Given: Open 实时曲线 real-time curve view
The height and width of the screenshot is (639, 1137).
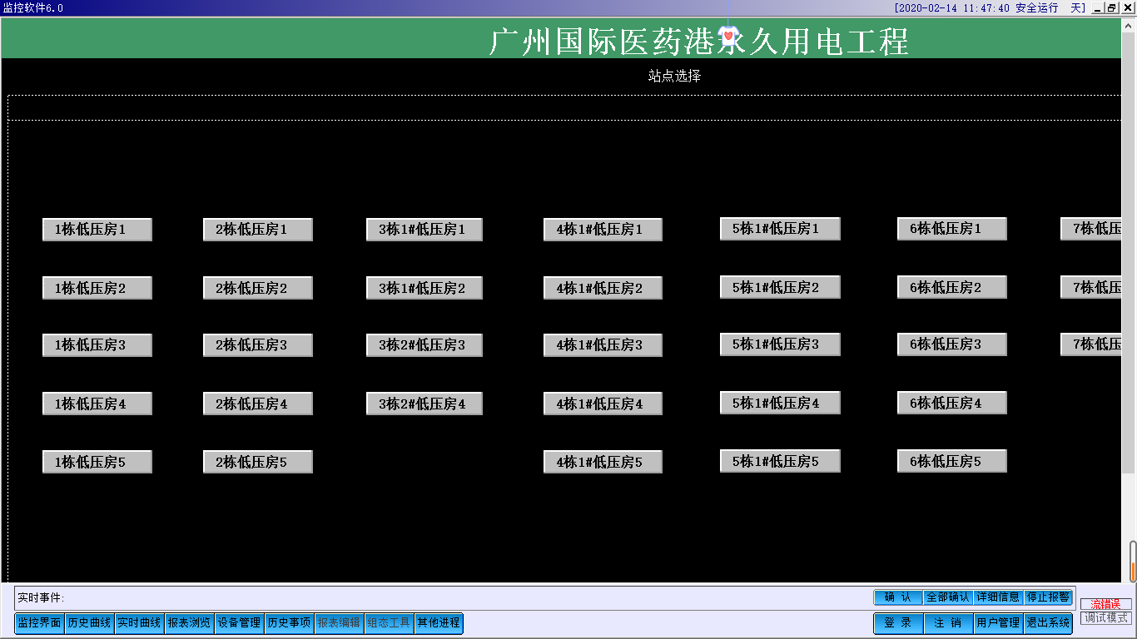Looking at the screenshot, I should point(140,623).
